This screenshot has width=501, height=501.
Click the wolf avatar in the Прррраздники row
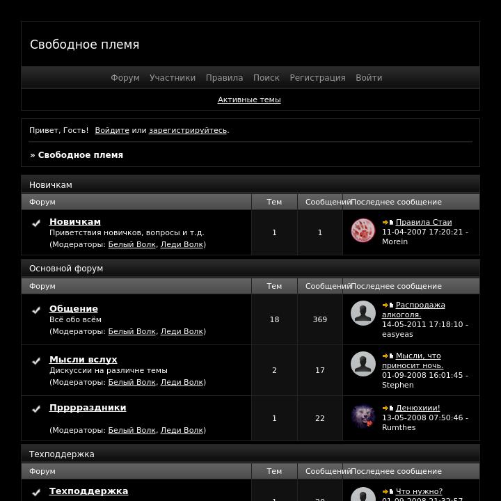363,416
